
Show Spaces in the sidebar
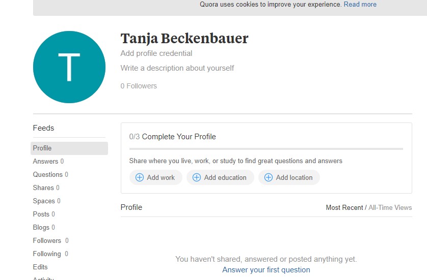(x=46, y=201)
